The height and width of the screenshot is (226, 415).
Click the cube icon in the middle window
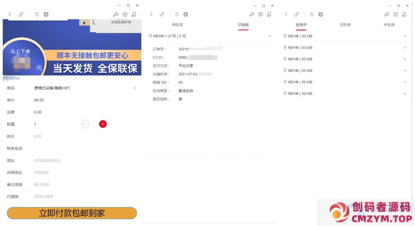click(260, 15)
